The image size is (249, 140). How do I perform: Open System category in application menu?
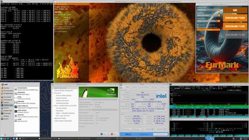(7, 119)
